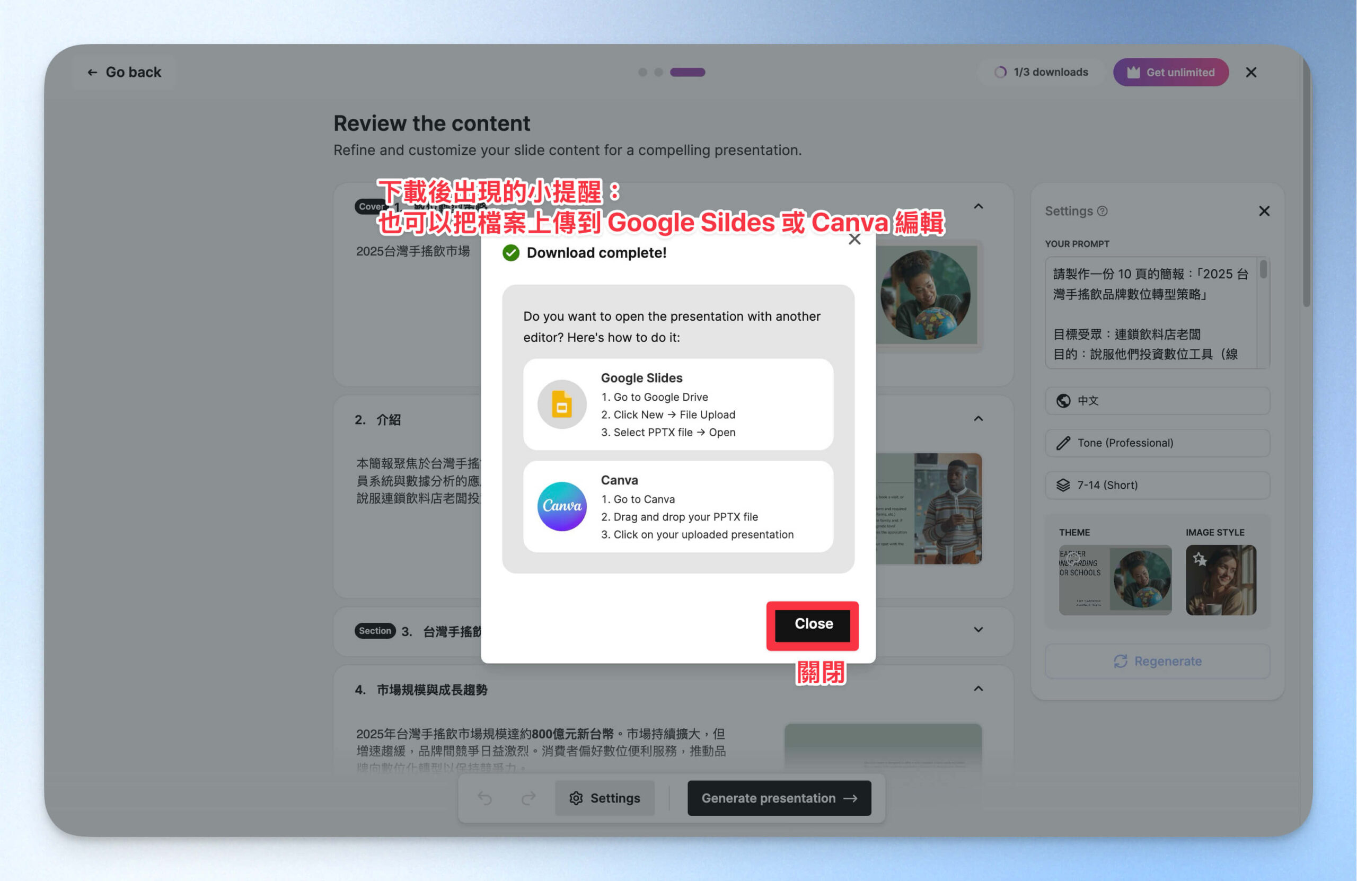Click the Canva logo icon
The height and width of the screenshot is (881, 1357).
coord(561,506)
